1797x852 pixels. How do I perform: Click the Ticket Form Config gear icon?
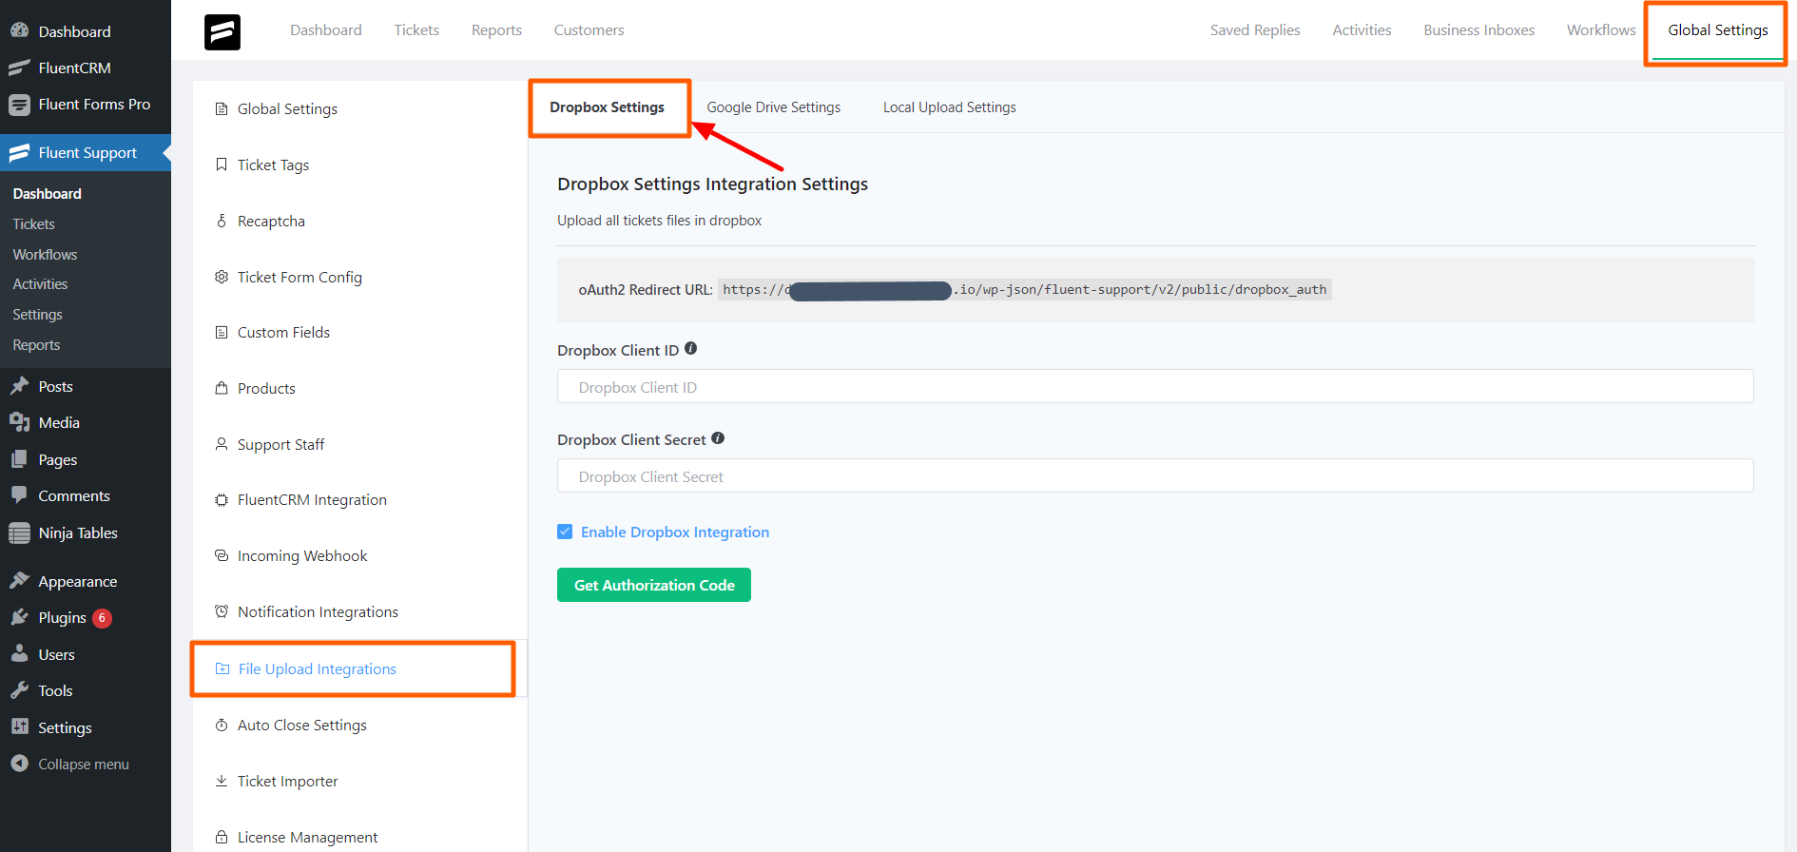(x=222, y=277)
